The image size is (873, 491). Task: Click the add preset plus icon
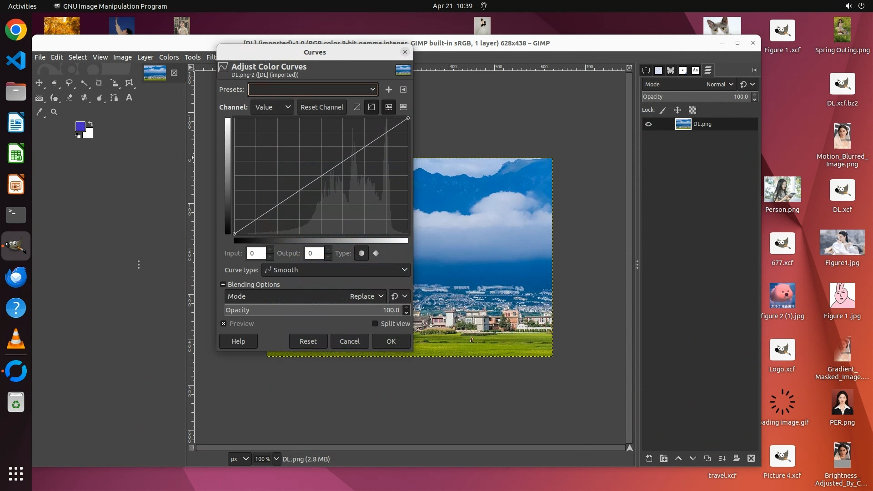(389, 90)
